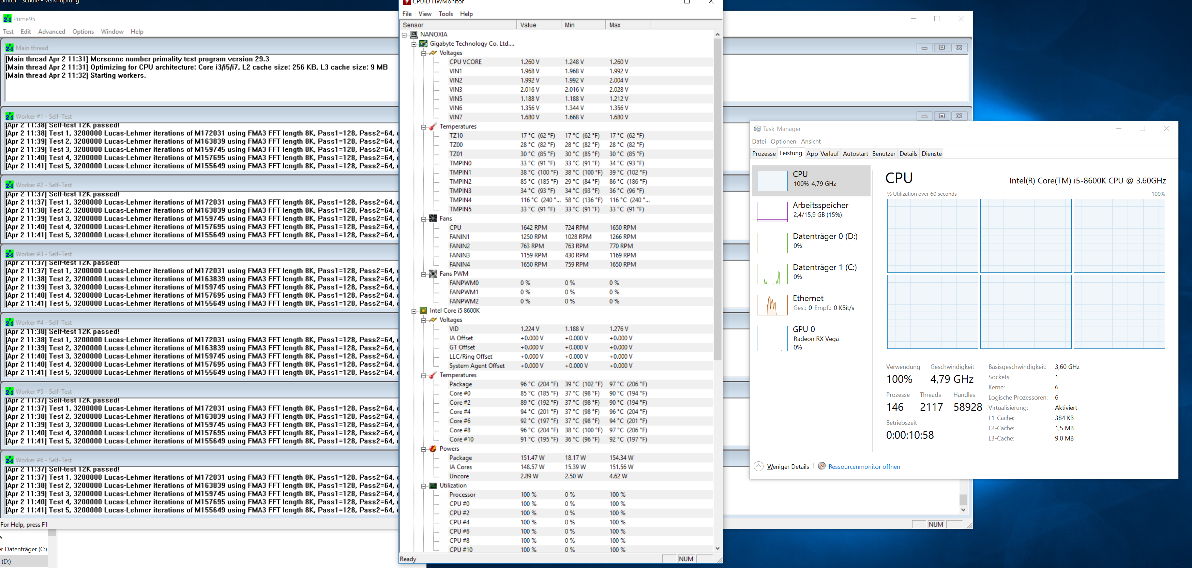Click the Worker #6 window icon
Image resolution: width=1192 pixels, height=568 pixels.
[9, 460]
